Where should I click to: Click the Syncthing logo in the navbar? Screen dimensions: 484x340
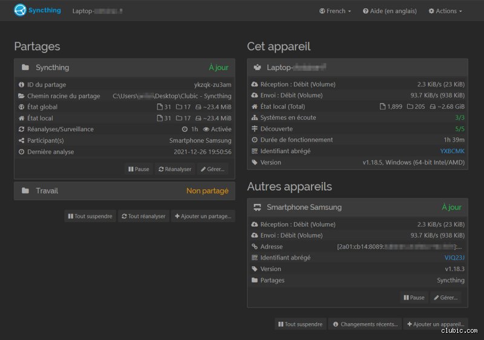[x=38, y=10]
